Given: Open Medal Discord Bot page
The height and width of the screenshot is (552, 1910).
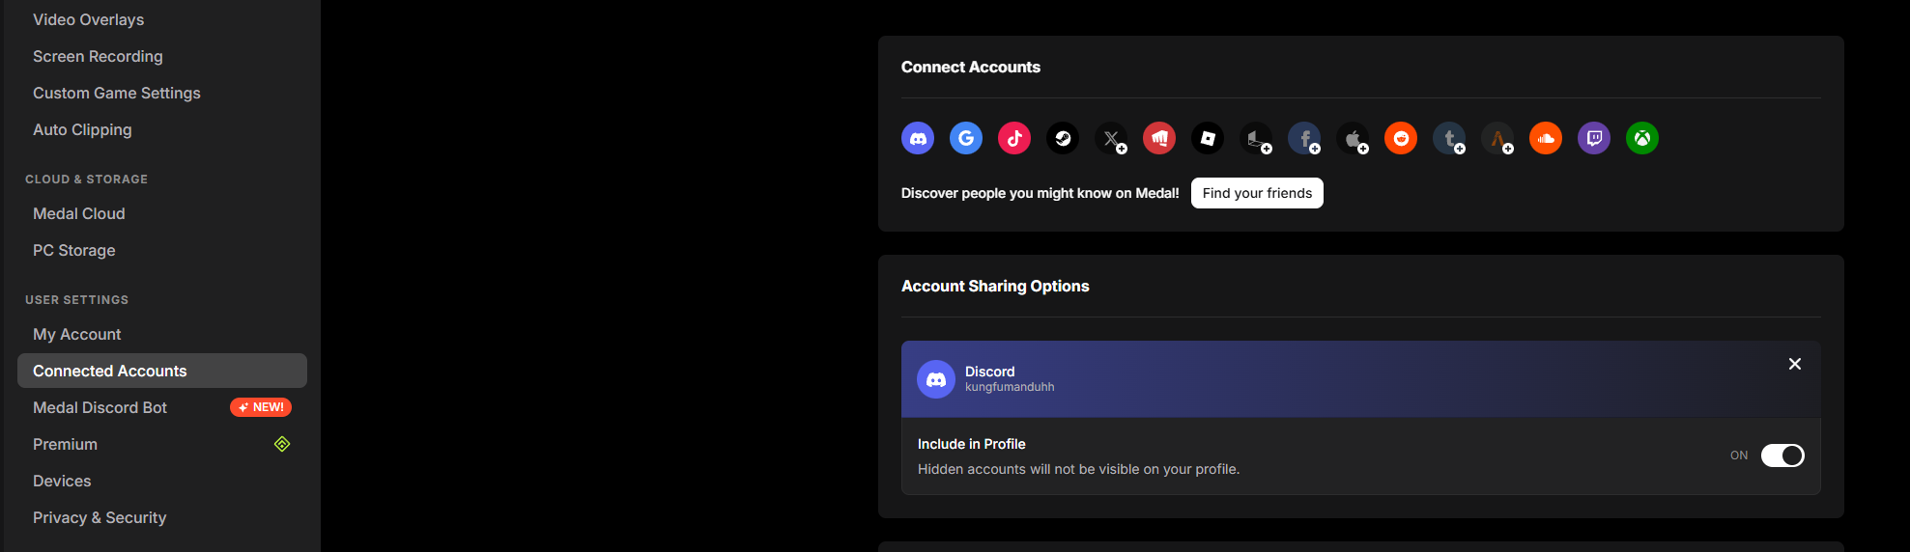Looking at the screenshot, I should pyautogui.click(x=100, y=407).
